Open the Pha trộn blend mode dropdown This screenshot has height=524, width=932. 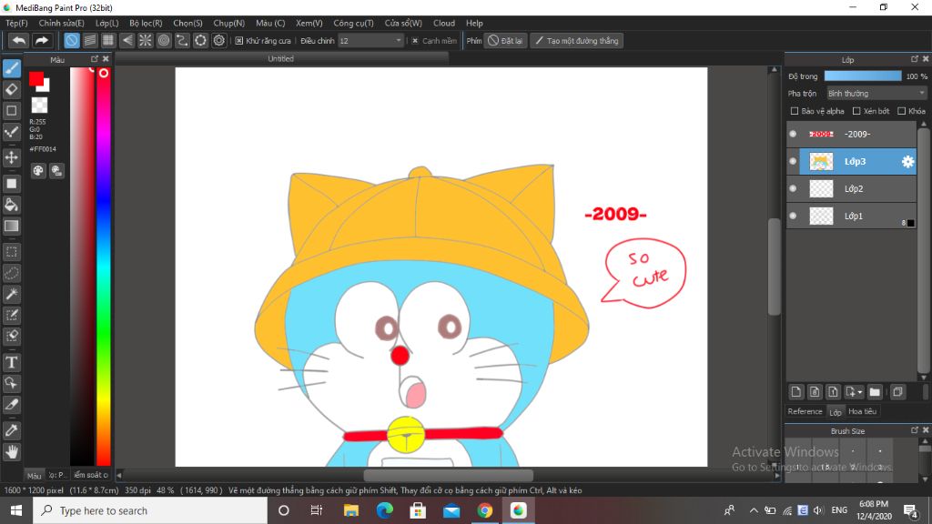[x=876, y=94]
